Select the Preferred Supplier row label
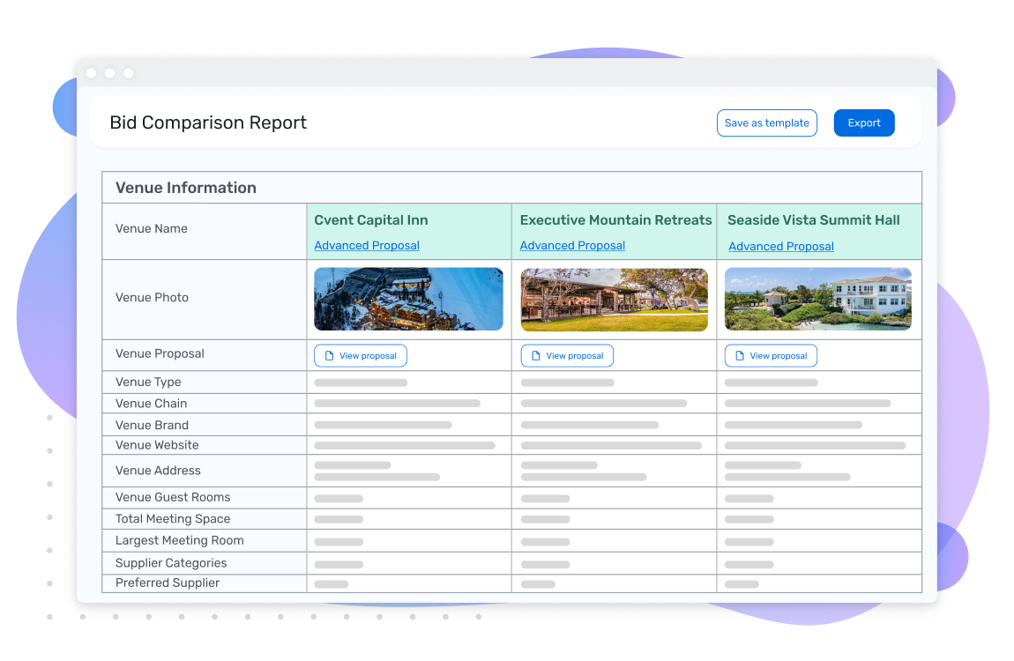1014x661 pixels. [x=167, y=583]
